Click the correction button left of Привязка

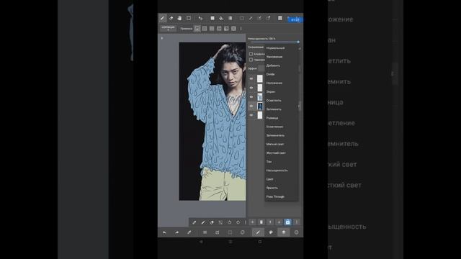point(168,28)
